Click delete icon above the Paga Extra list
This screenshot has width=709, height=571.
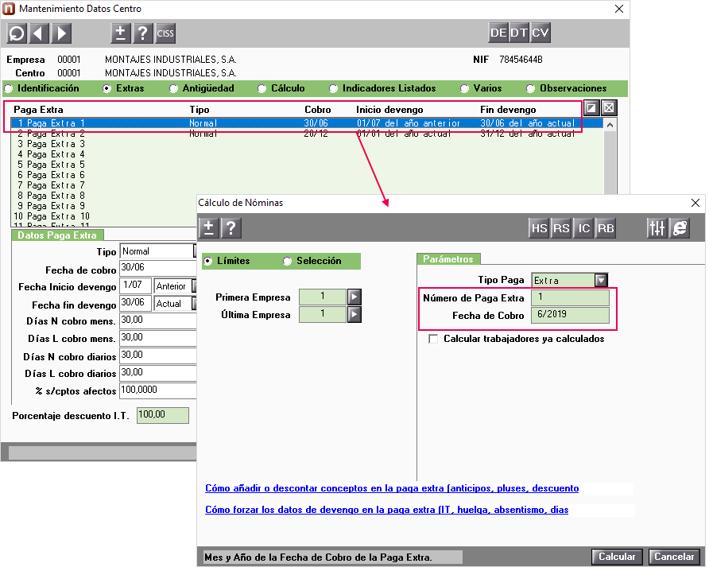[609, 107]
